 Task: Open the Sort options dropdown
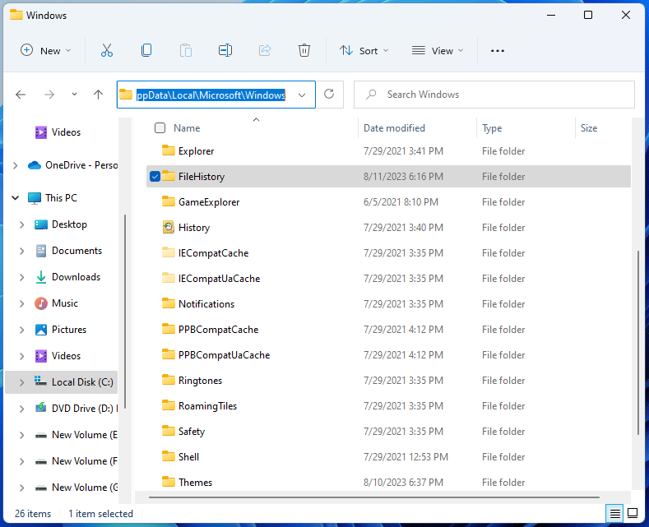tap(364, 50)
